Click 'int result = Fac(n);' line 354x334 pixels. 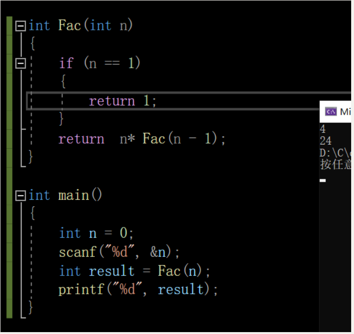[x=134, y=271]
